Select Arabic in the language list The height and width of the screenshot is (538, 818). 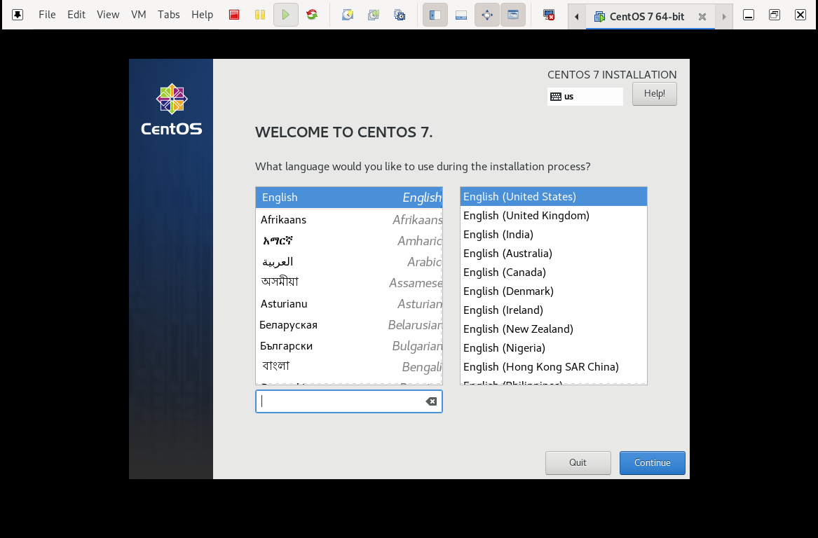(349, 262)
